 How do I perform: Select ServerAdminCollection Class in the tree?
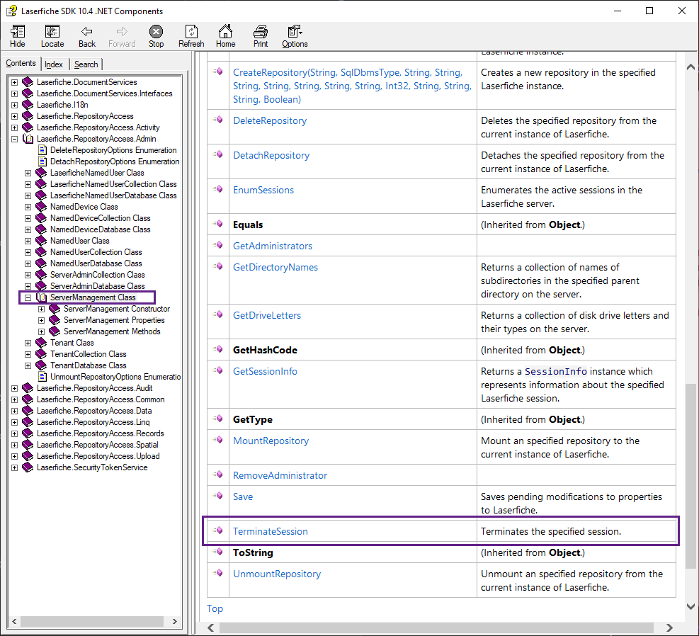tap(97, 275)
